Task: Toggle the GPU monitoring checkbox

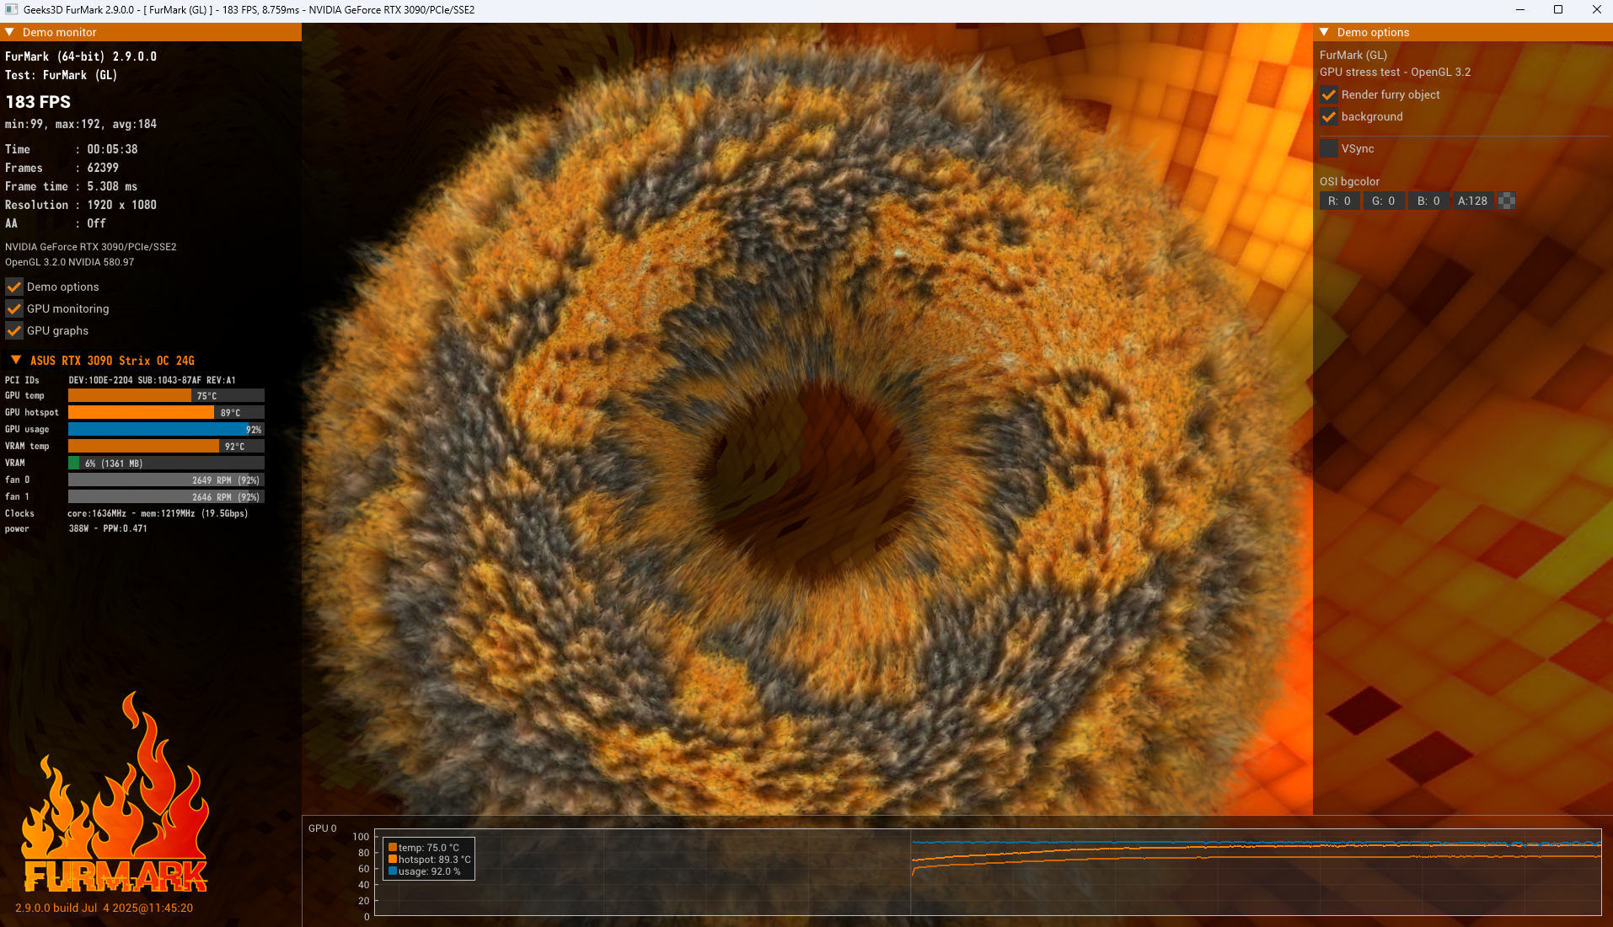Action: (x=14, y=308)
